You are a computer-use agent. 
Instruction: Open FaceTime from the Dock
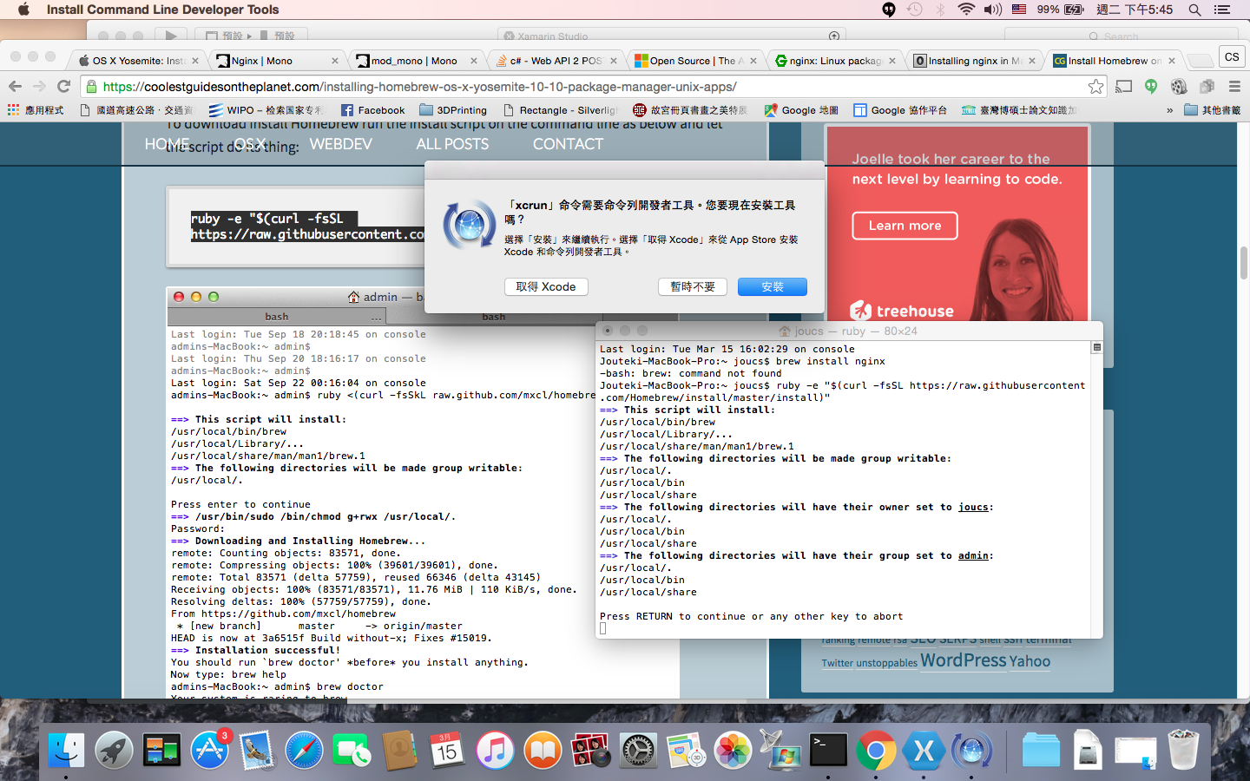coord(352,751)
